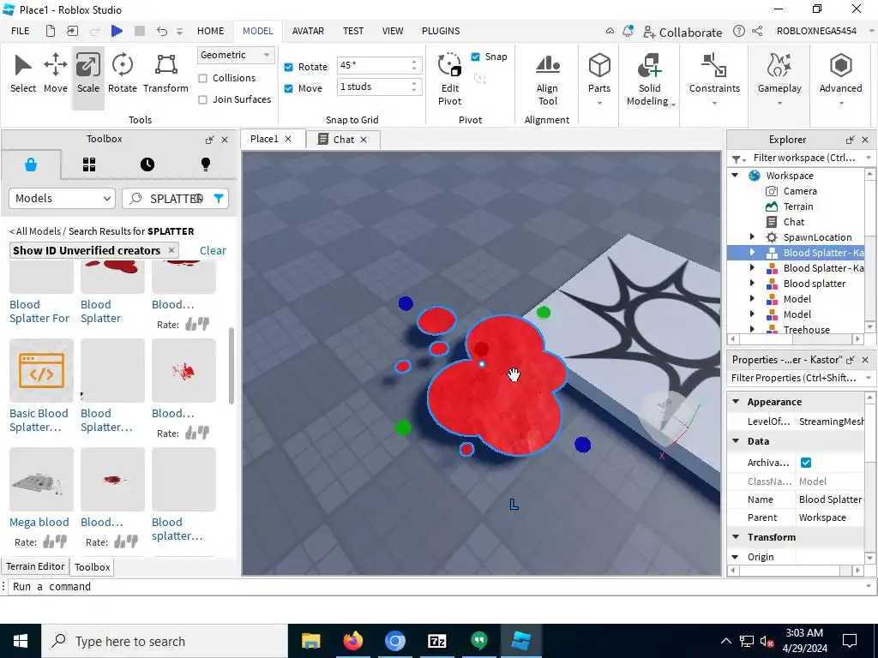
Task: Open Toolbox creations lightbulb tab
Action: coord(206,164)
